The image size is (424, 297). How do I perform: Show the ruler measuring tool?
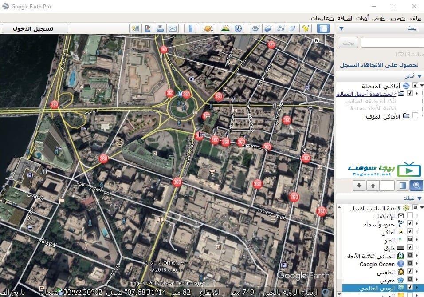coord(190,28)
